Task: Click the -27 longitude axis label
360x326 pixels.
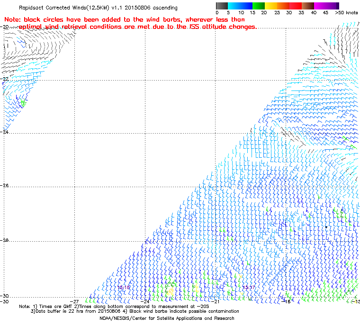Action: pyautogui.click(x=75, y=301)
